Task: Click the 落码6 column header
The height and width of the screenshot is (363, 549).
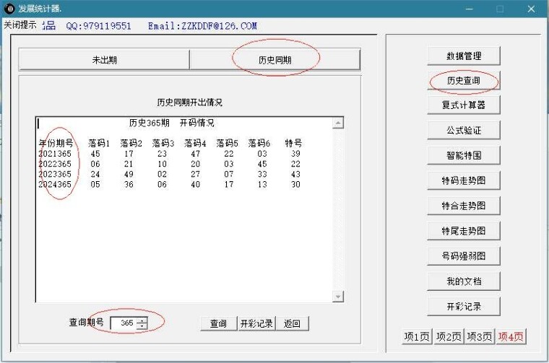Action: [259, 143]
